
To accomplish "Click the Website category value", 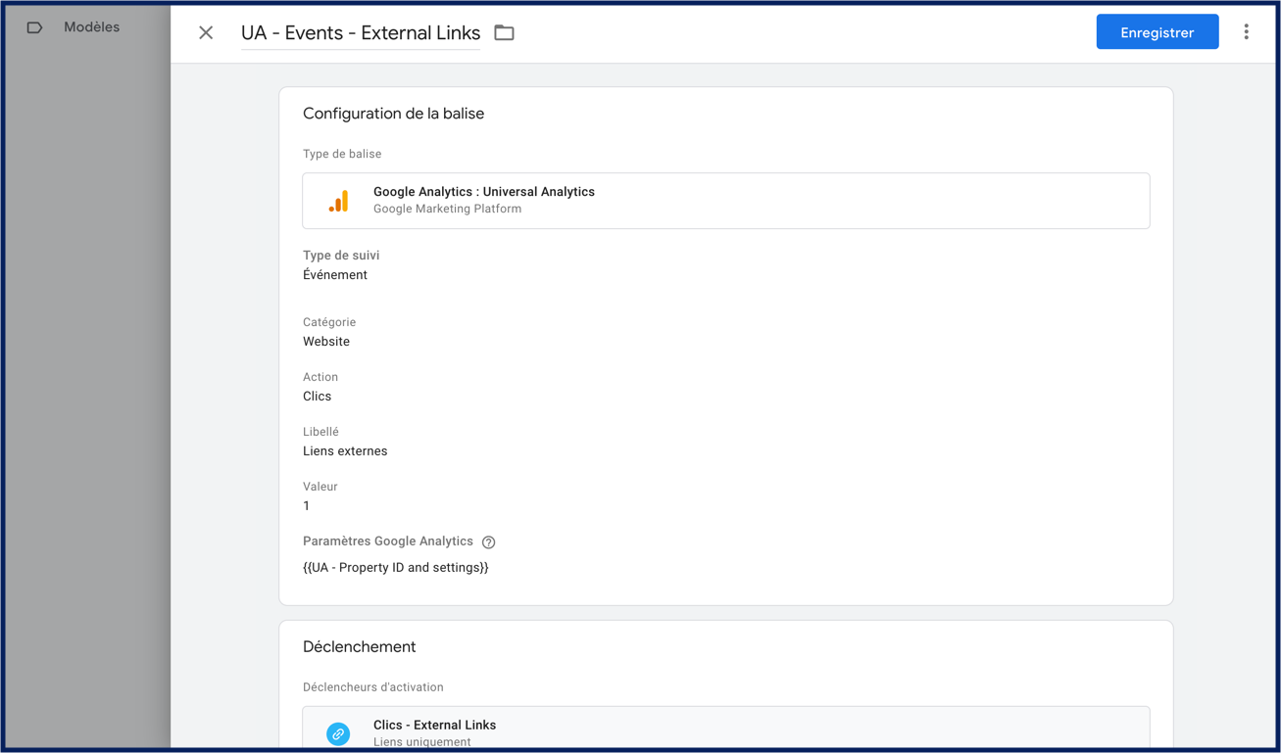I will 326,342.
